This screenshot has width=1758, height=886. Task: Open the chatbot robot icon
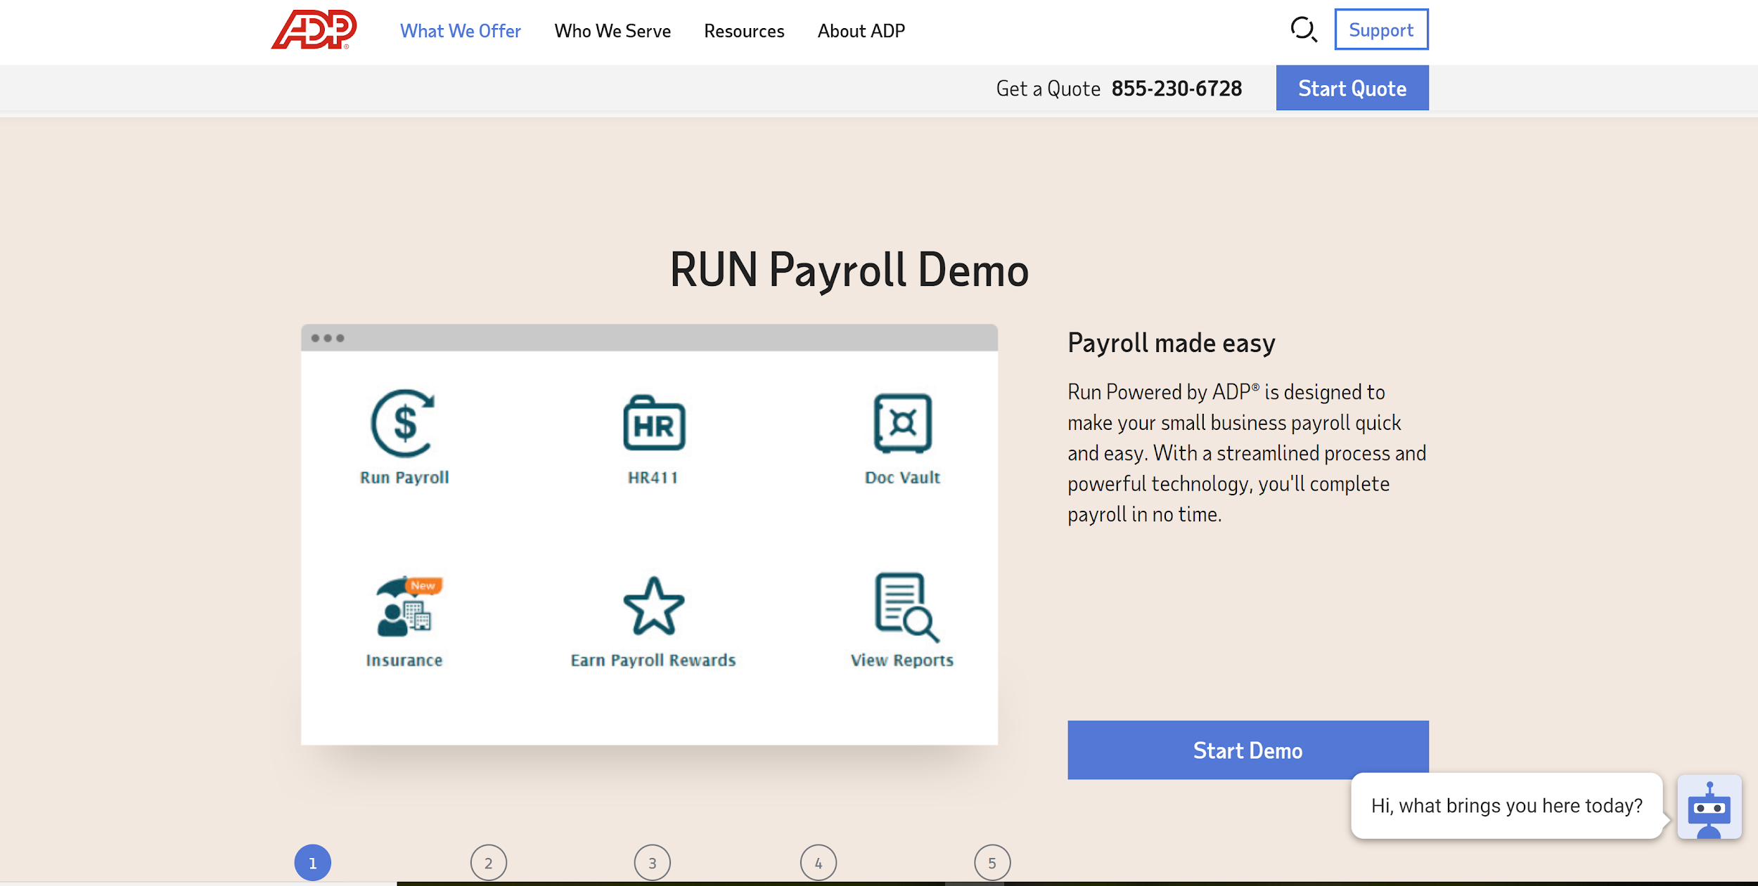(x=1709, y=807)
